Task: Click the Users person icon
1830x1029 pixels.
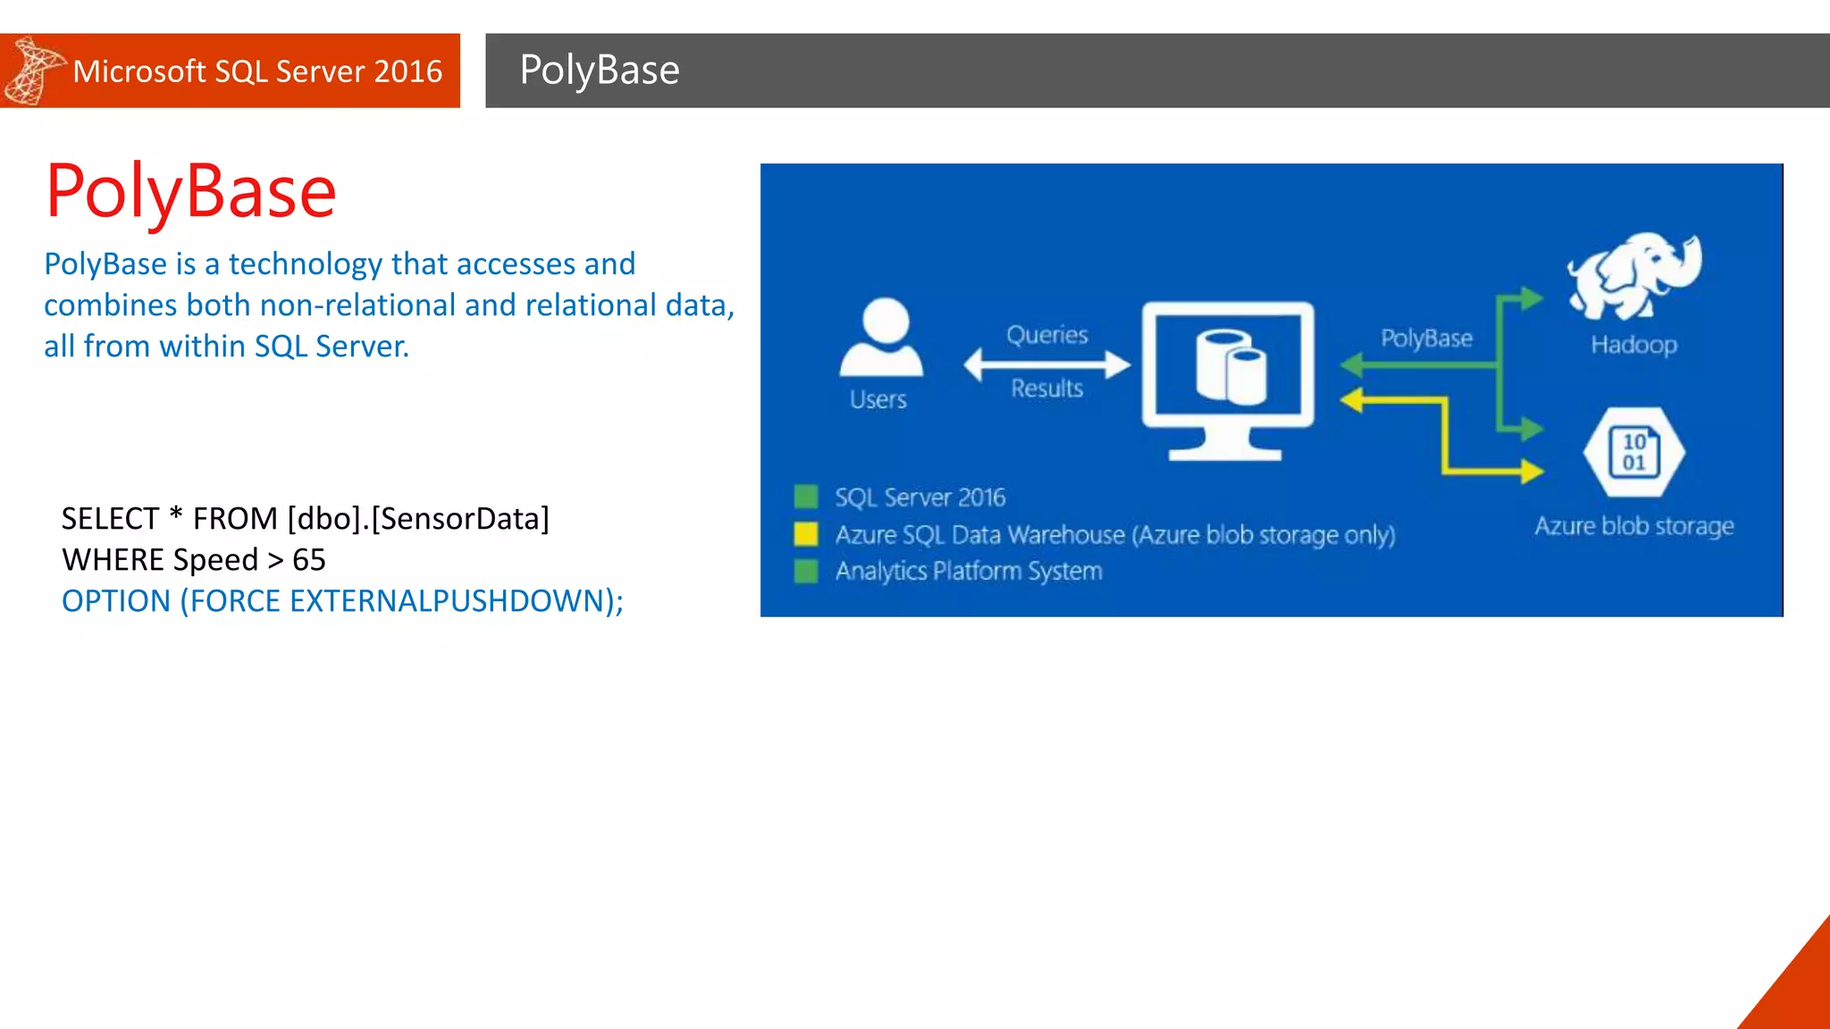Action: coord(881,337)
